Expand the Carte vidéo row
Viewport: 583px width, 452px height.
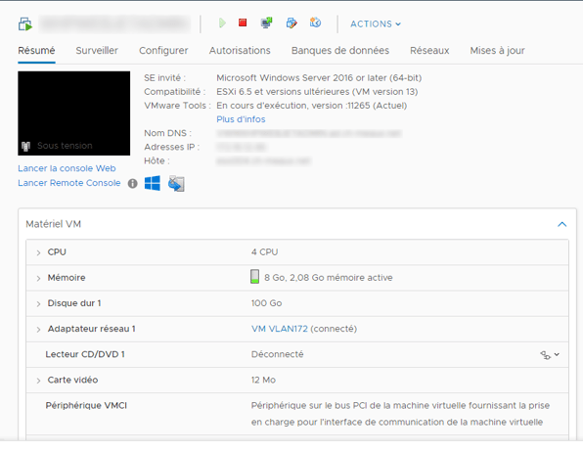coord(38,381)
